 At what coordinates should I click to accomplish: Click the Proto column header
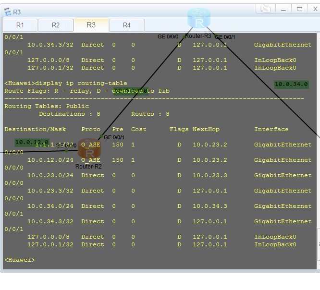[91, 129]
